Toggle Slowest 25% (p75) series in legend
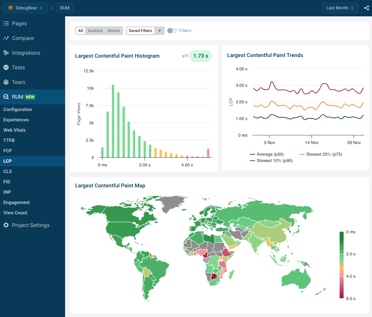This screenshot has width=372, height=317. 321,154
